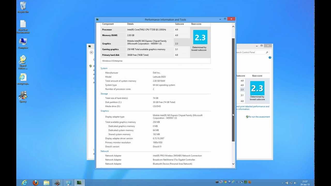Click the shield icon beside Re-run the assessment
The height and width of the screenshot is (186, 331).
coord(247,117)
